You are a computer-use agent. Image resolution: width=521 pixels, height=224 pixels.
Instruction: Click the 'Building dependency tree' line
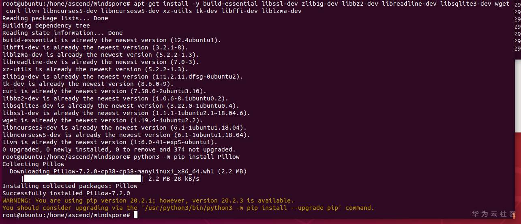coord(46,26)
